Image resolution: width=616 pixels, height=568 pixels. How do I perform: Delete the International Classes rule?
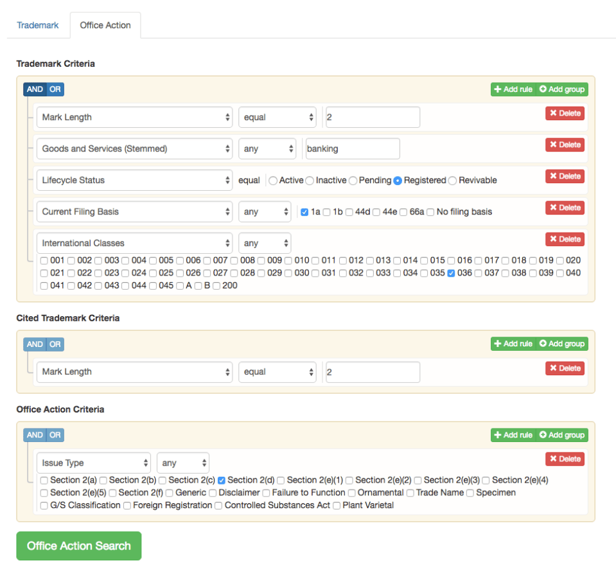click(565, 240)
